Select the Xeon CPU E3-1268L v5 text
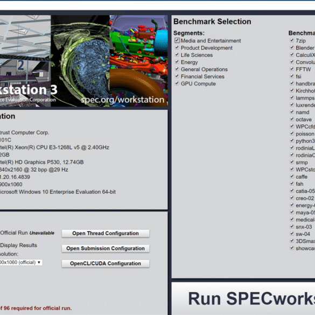Viewport: 315px width, 315px height. [54, 147]
